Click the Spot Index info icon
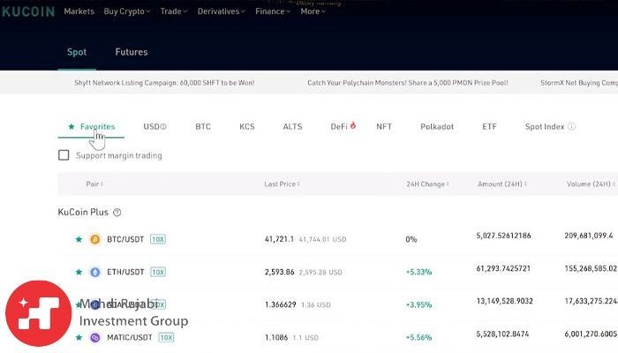Viewport: 618px width, 353px height. tap(572, 127)
